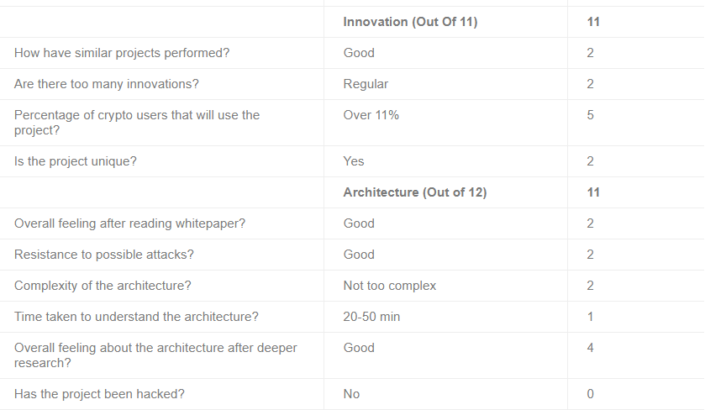The width and height of the screenshot is (705, 410).
Task: Select the Architecture (Out of 12) header
Action: (414, 192)
